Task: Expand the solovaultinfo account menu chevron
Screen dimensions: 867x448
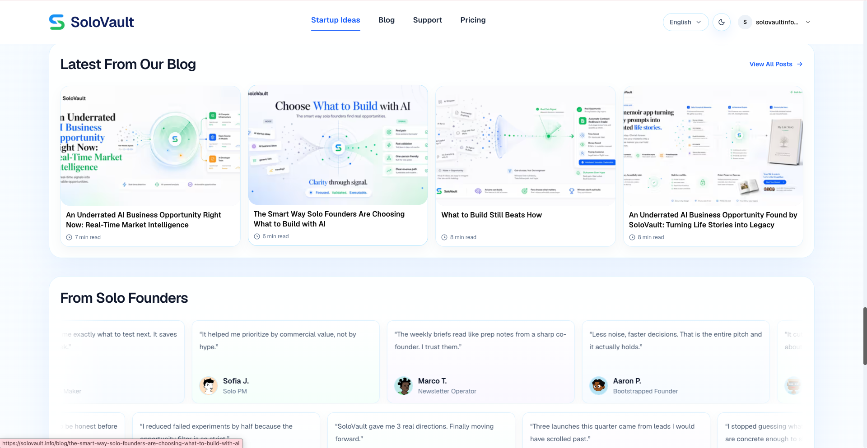Action: (x=808, y=22)
